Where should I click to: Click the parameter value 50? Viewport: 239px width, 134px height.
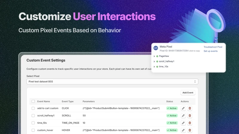(x=84, y=116)
